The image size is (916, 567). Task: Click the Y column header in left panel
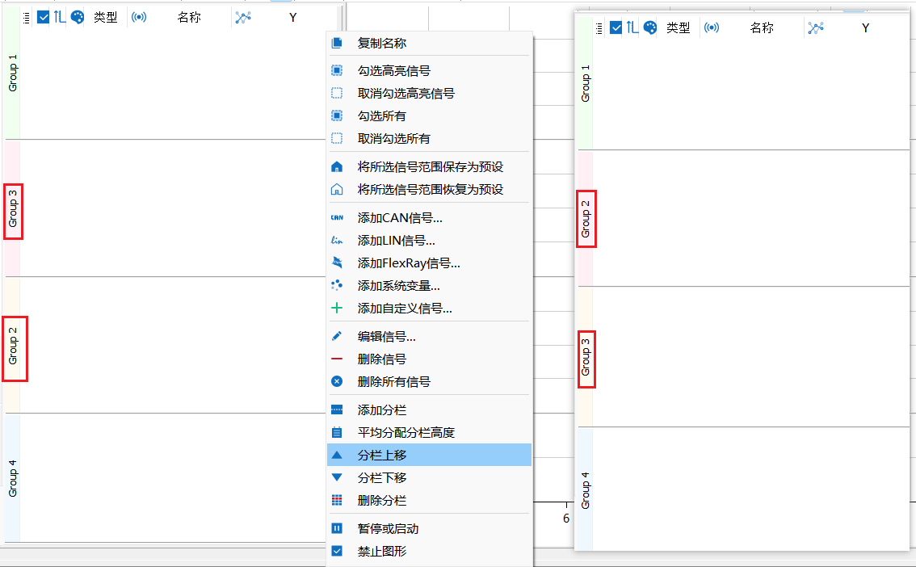coord(292,18)
